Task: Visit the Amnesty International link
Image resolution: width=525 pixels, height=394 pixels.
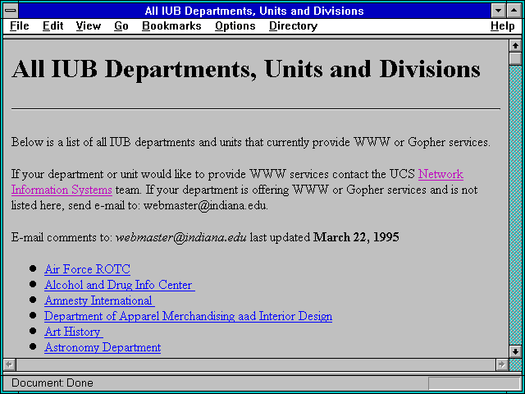Action: tap(99, 300)
